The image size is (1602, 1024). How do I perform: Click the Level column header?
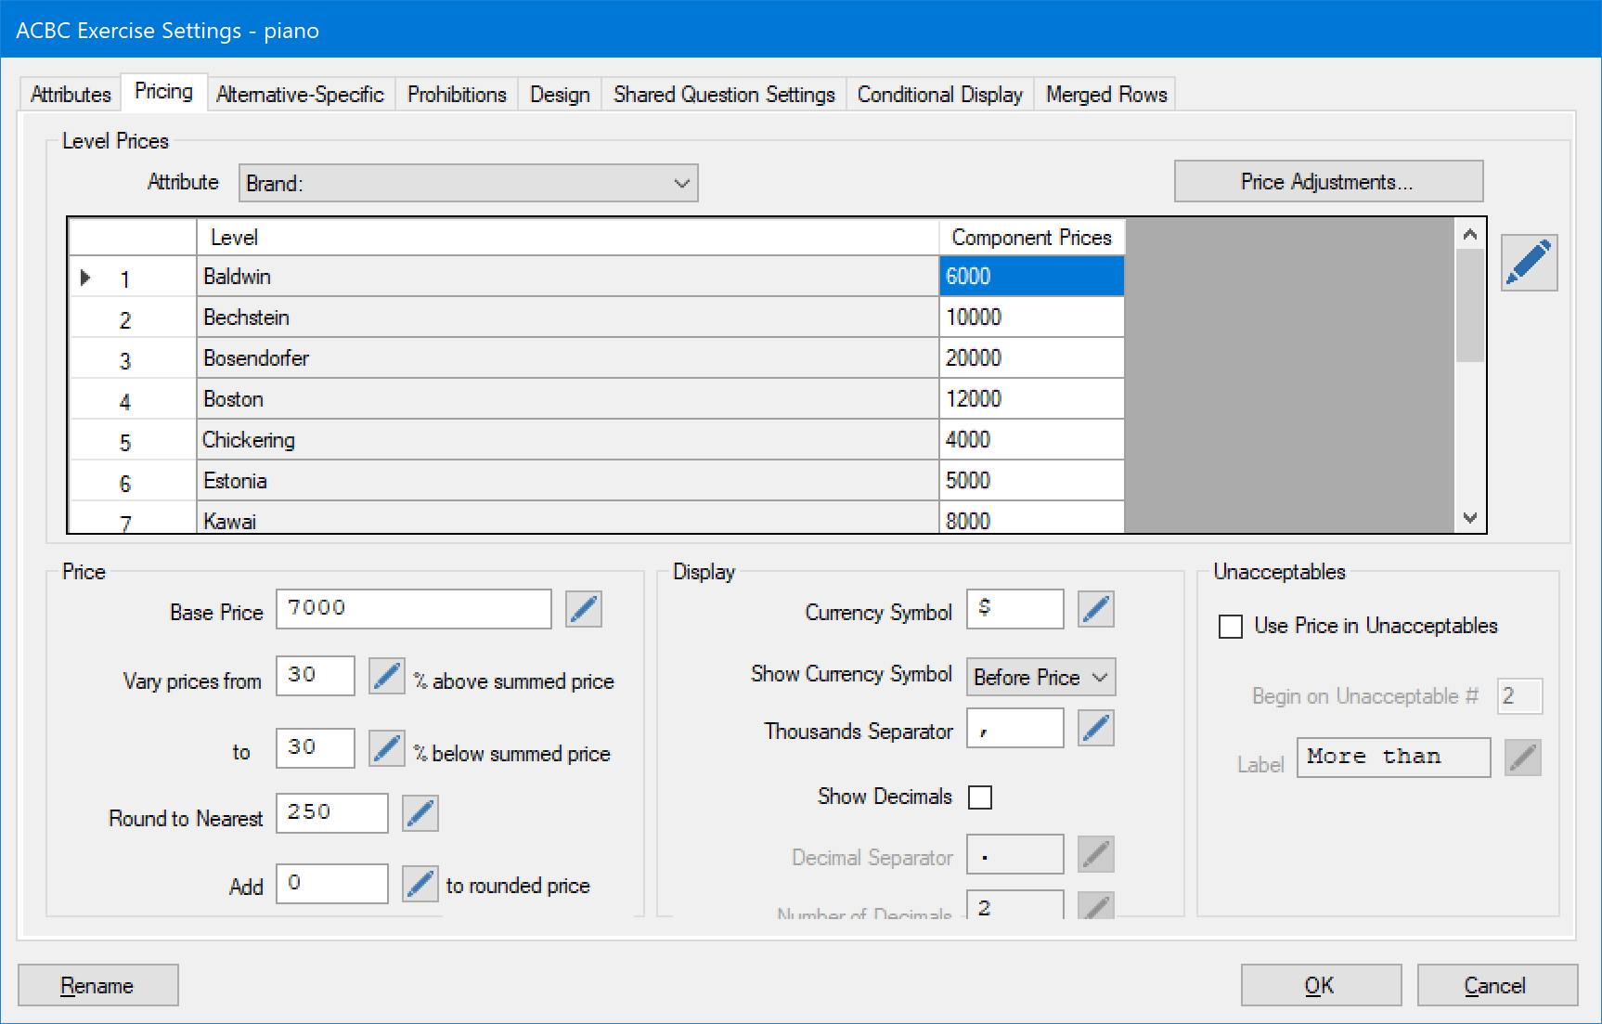point(568,238)
